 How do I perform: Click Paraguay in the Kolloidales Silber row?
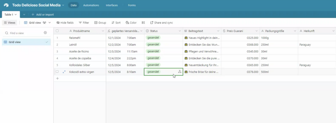point(305,65)
